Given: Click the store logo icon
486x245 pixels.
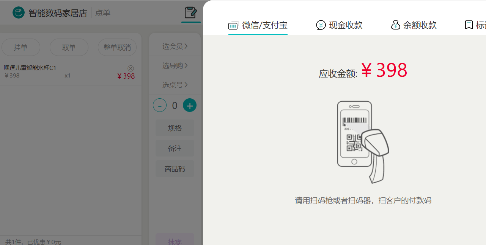Looking at the screenshot, I should pyautogui.click(x=19, y=13).
